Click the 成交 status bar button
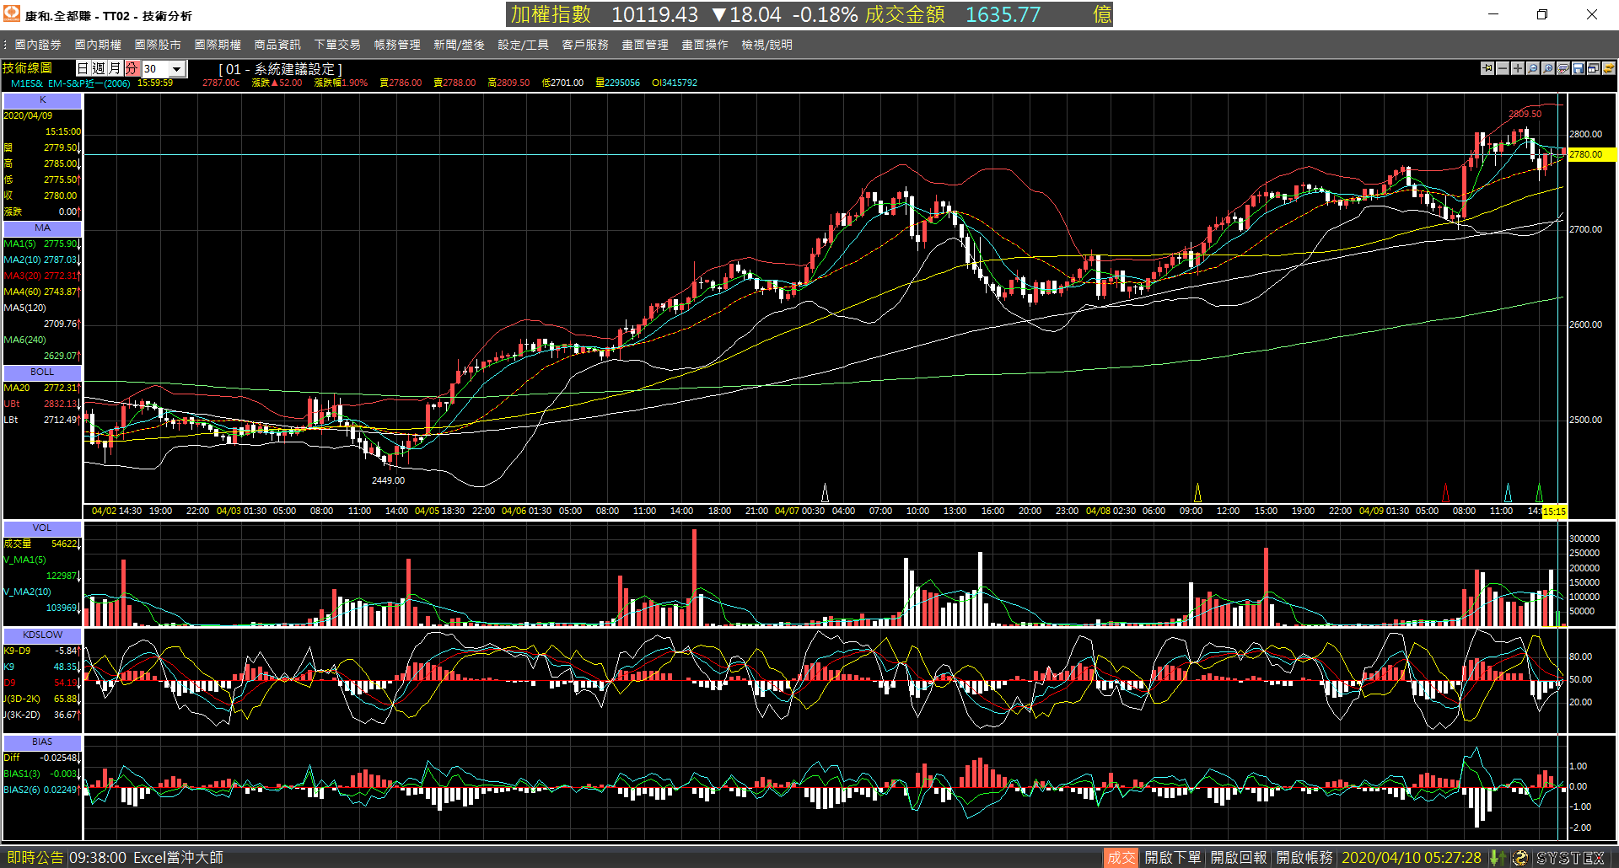Screen dimensions: 1619x868 pos(1121,858)
